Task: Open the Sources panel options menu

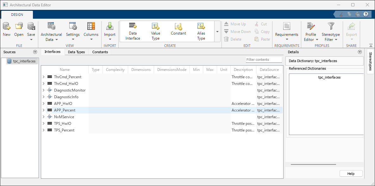Action: point(35,52)
